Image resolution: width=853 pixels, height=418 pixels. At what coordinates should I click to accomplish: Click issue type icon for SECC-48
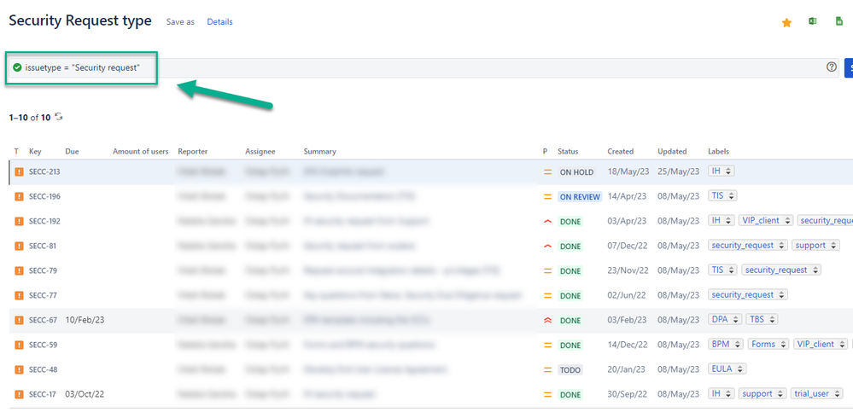pyautogui.click(x=19, y=369)
